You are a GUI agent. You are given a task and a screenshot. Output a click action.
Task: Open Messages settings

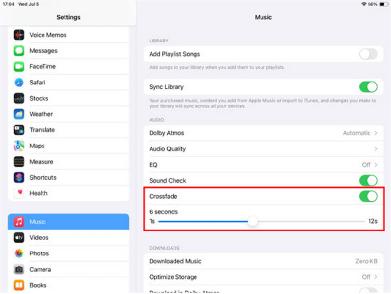pos(68,51)
